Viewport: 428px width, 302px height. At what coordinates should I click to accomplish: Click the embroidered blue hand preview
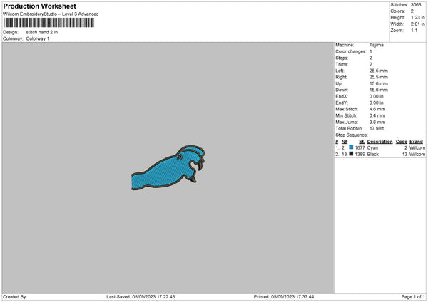coord(168,167)
